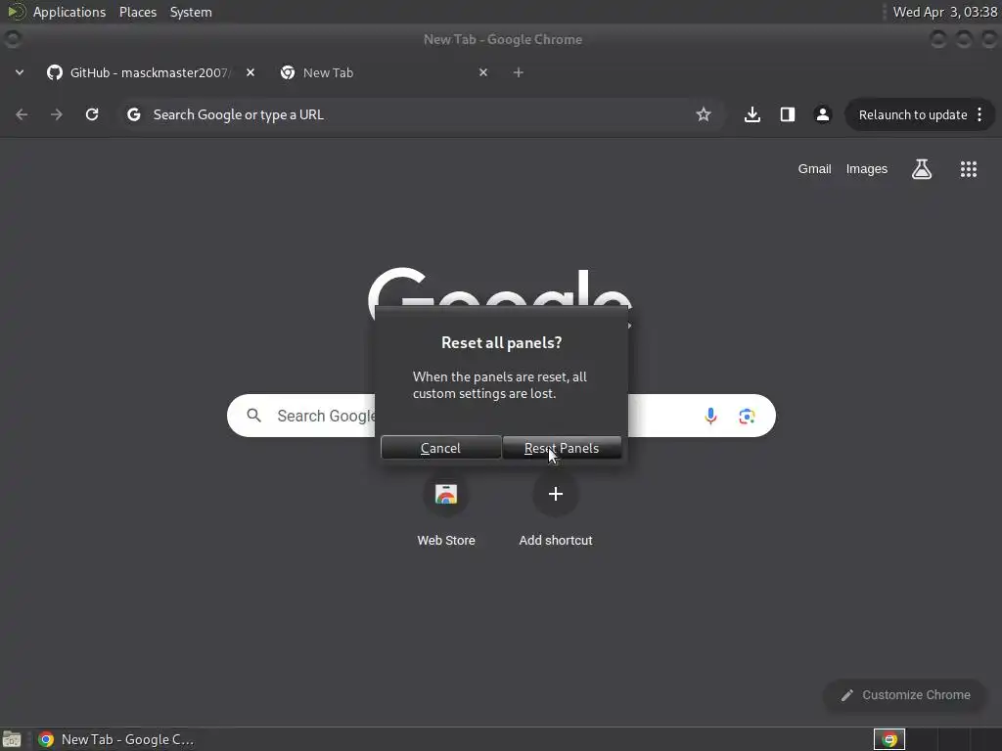Open Search Labs flask icon
Screen dimensions: 1002x751
[x=922, y=168]
